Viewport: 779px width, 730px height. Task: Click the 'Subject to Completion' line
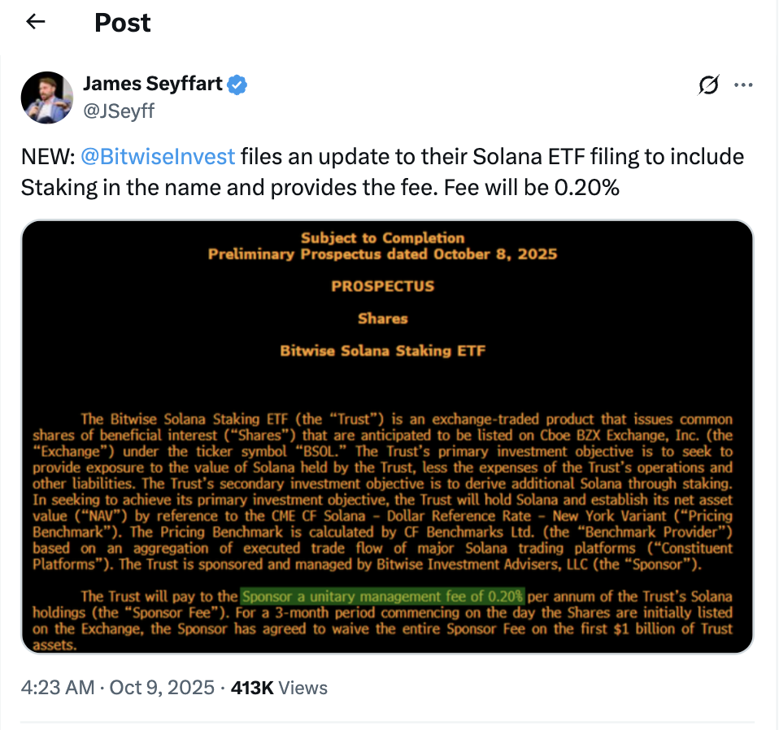[x=382, y=238]
